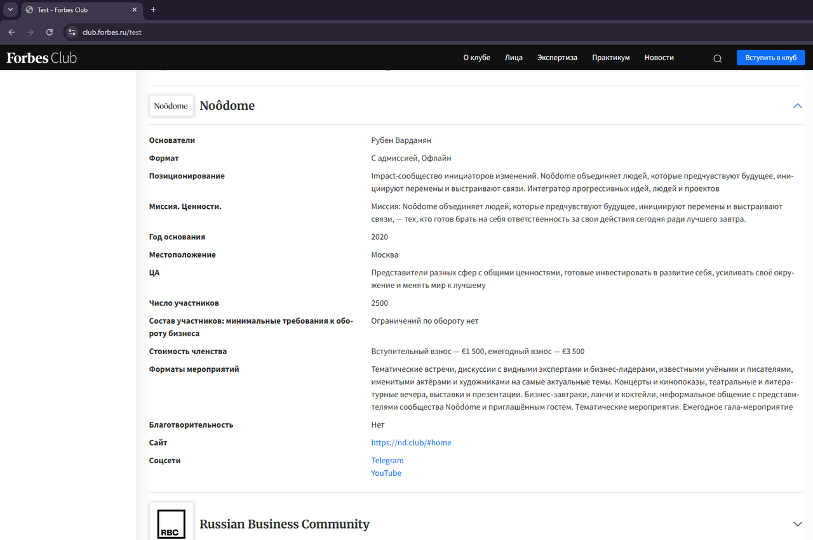
Task: Click the membership fee value text
Action: coord(478,352)
